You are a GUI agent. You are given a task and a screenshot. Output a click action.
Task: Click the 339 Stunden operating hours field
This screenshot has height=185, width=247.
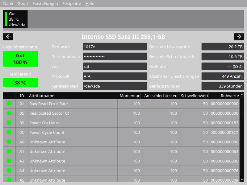point(223,86)
